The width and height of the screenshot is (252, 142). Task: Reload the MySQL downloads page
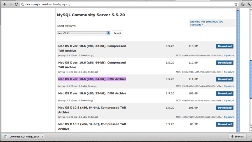[x=16, y=4]
